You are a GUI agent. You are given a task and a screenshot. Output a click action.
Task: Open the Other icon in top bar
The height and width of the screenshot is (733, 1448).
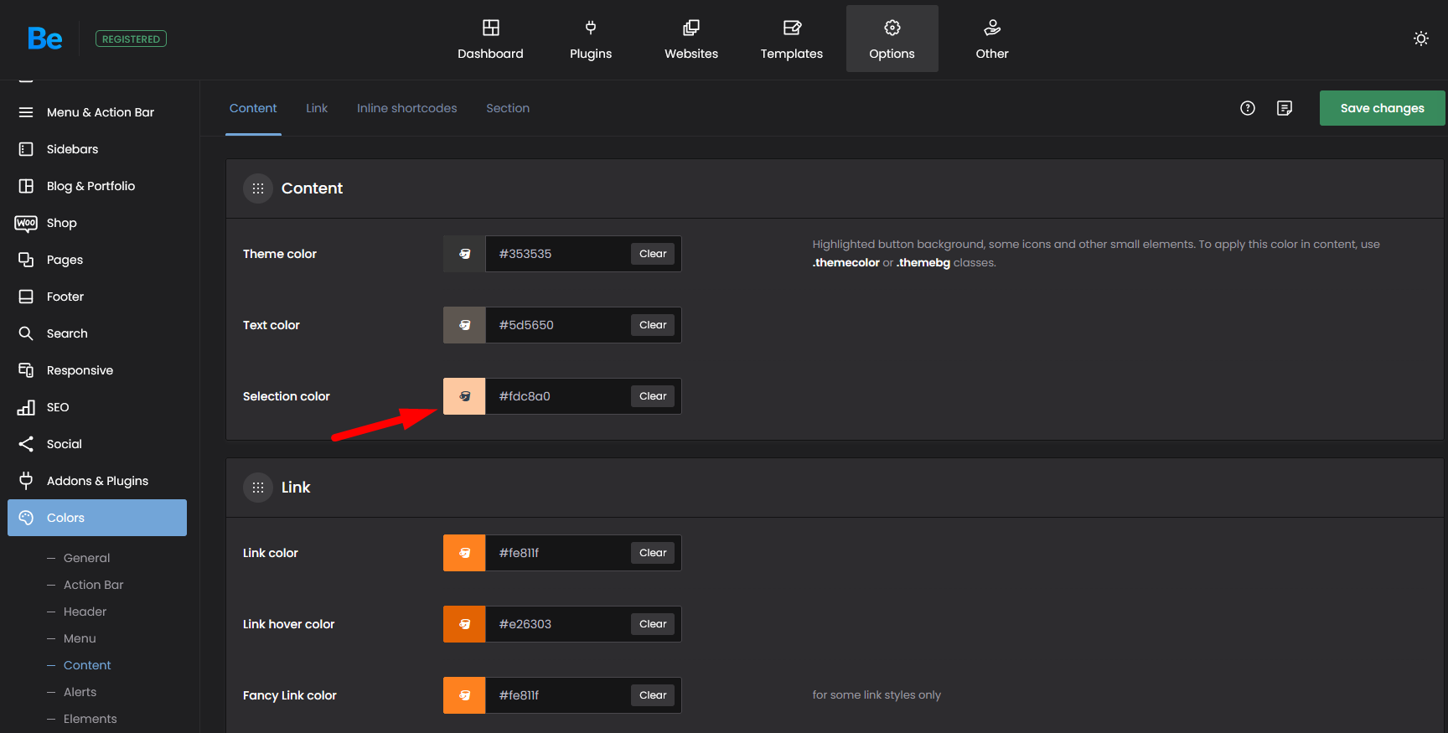992,28
